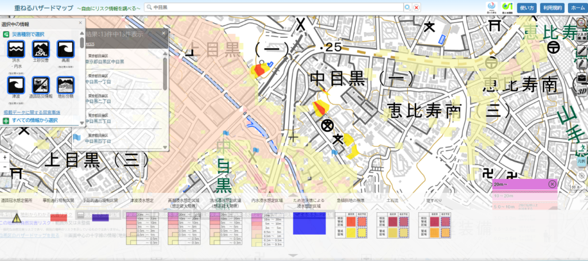Select the ruler measurement tool
The height and width of the screenshot is (261, 588).
[582, 49]
